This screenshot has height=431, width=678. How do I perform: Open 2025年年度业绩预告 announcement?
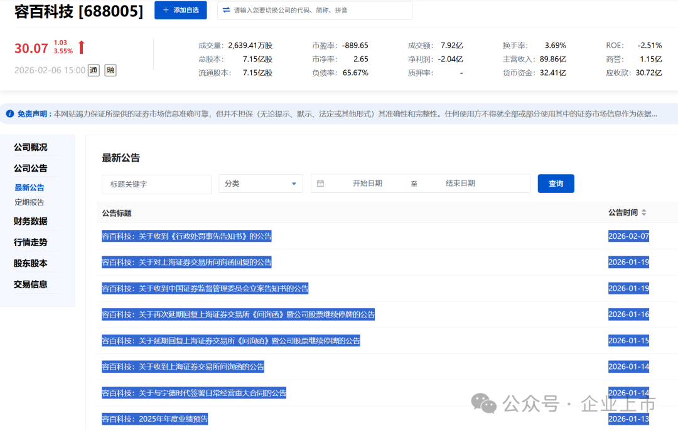pos(155,419)
